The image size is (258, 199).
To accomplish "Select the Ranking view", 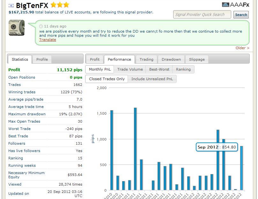I will click(183, 69).
